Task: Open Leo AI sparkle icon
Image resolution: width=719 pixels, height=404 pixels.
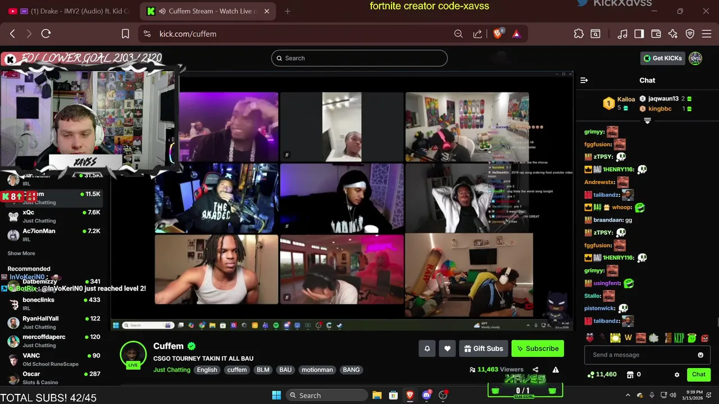Action: pyautogui.click(x=673, y=34)
